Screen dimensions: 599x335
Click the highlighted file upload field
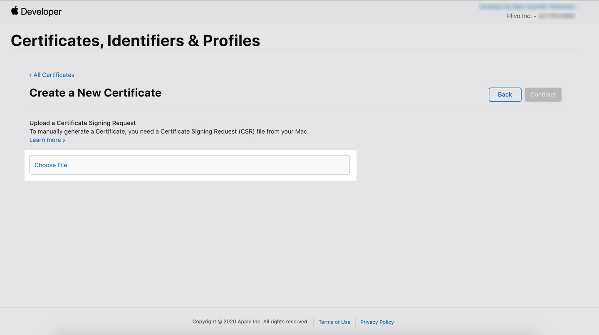coord(189,165)
